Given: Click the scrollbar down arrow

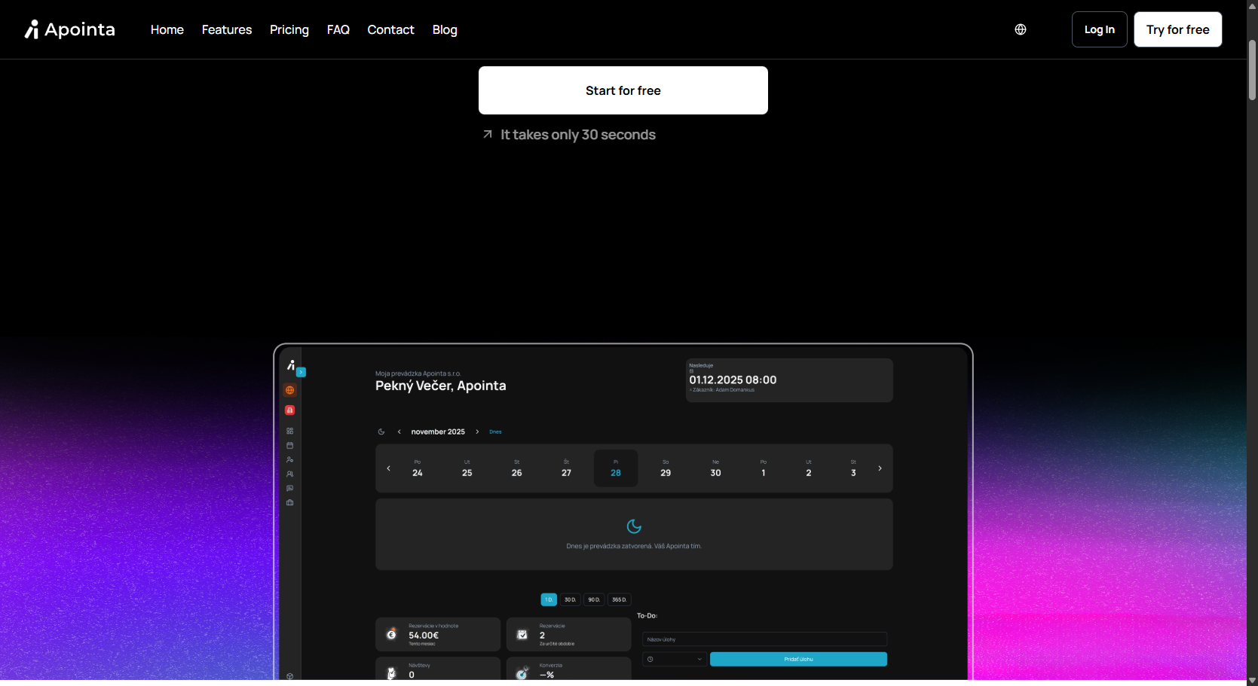Looking at the screenshot, I should (x=1252, y=680).
